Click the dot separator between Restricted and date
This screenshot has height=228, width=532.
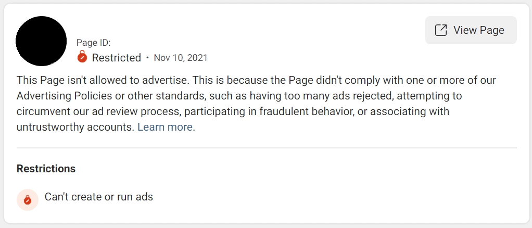point(147,58)
